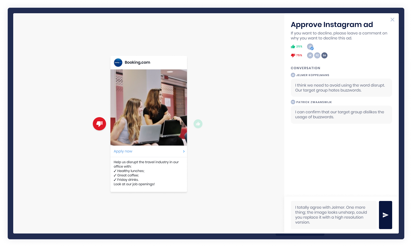The height and width of the screenshot is (247, 412).
Task: Click 'Look at our job openings!' text
Action: pyautogui.click(x=134, y=184)
